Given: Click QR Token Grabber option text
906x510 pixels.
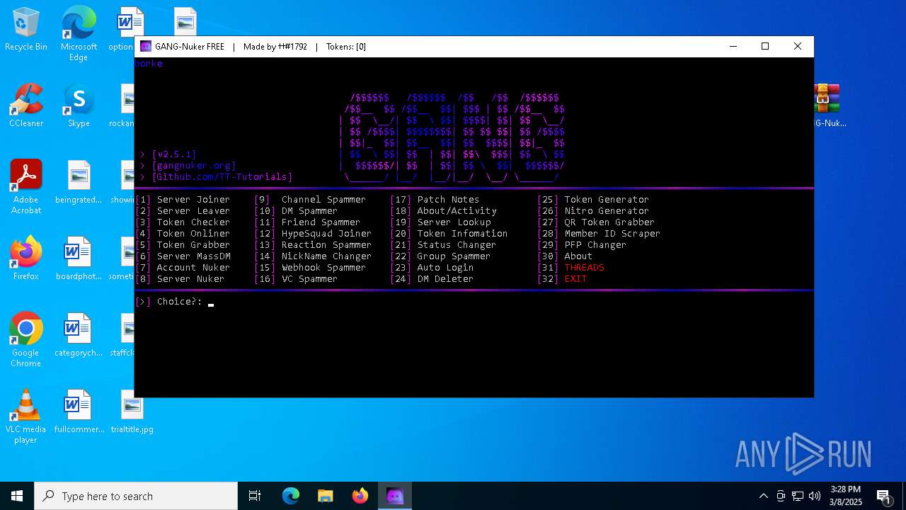Looking at the screenshot, I should tap(609, 222).
